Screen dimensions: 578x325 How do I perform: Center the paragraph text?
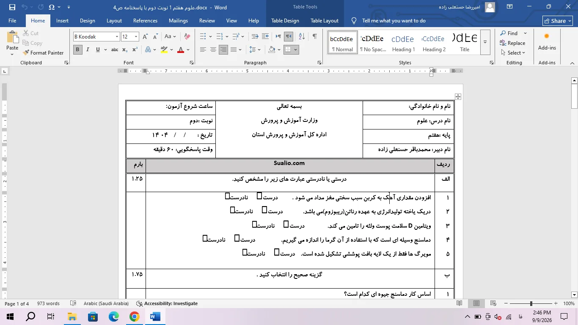(213, 50)
